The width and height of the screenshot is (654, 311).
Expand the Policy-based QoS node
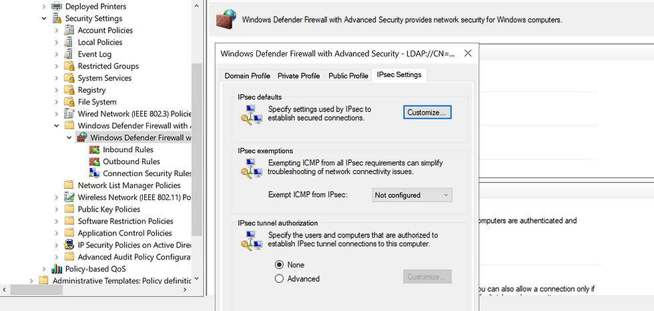[x=44, y=269]
